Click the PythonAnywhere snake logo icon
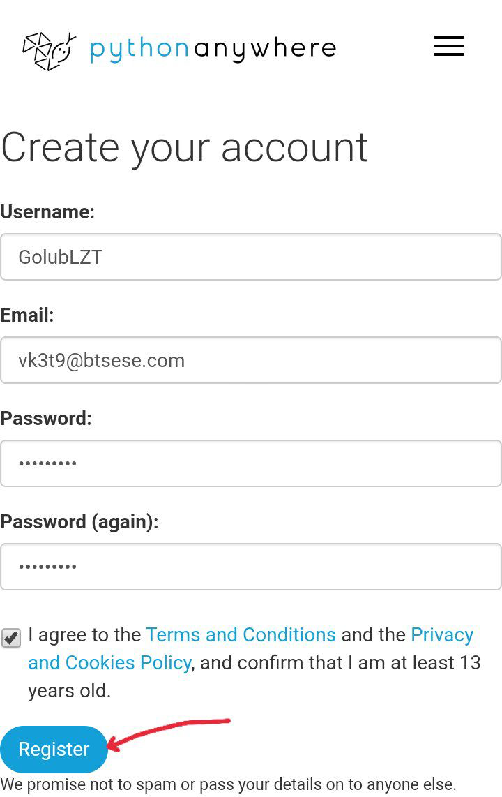The image size is (502, 797). [x=49, y=50]
